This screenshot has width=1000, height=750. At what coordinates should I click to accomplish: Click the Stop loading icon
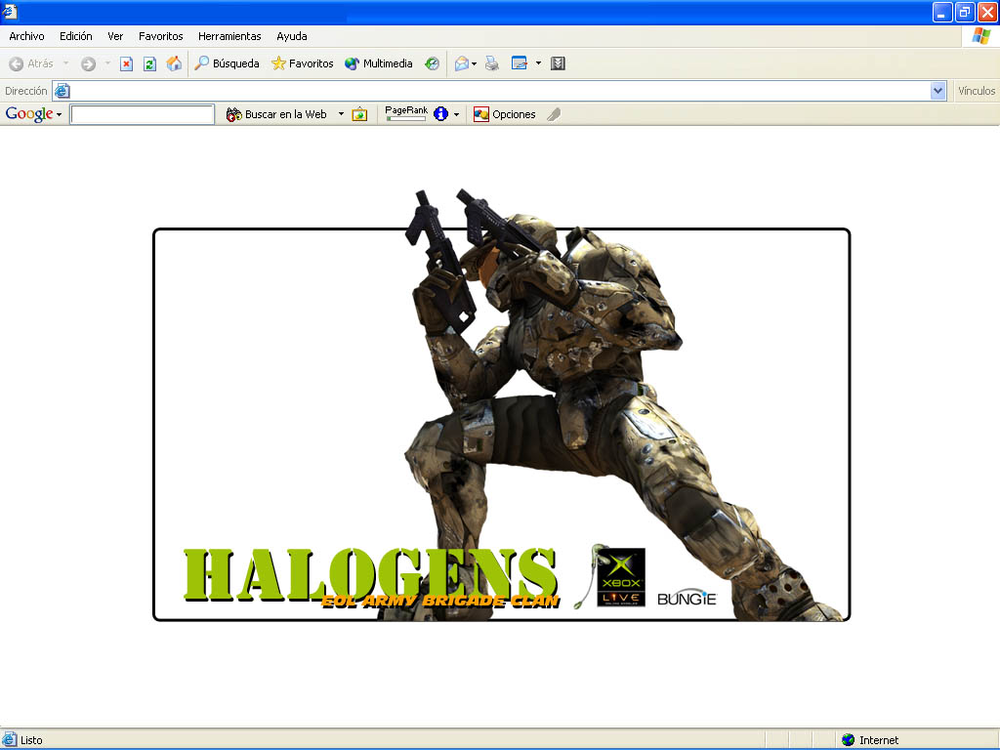coord(126,63)
